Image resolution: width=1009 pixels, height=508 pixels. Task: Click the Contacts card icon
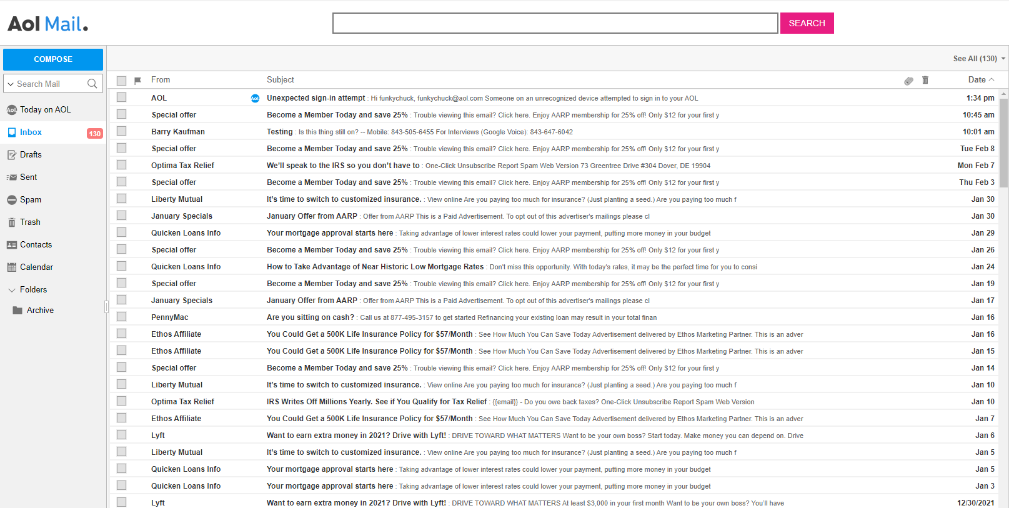coord(12,245)
